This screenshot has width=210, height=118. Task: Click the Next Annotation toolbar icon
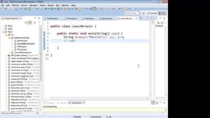pos(110,9)
